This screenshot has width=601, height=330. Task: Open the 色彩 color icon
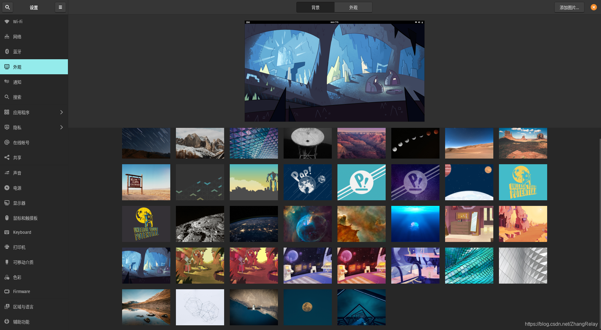click(x=7, y=277)
